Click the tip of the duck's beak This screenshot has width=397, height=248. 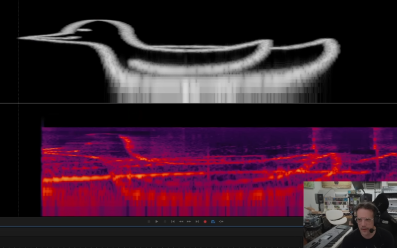(x=21, y=38)
